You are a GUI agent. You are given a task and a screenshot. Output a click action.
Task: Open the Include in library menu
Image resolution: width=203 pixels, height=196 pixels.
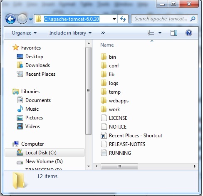point(70,33)
